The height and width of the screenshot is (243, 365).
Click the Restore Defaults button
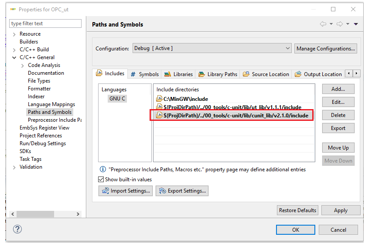[x=297, y=210]
